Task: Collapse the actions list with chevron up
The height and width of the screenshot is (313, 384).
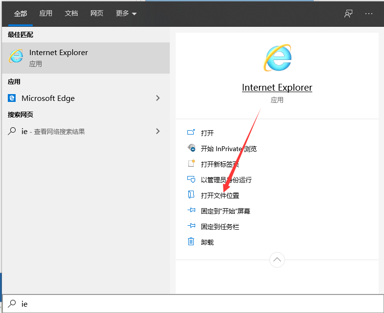Action: click(x=277, y=260)
